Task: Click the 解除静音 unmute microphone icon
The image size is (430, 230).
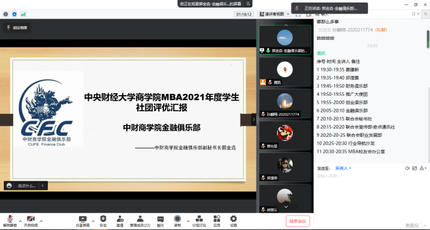Action: pyautogui.click(x=10, y=219)
